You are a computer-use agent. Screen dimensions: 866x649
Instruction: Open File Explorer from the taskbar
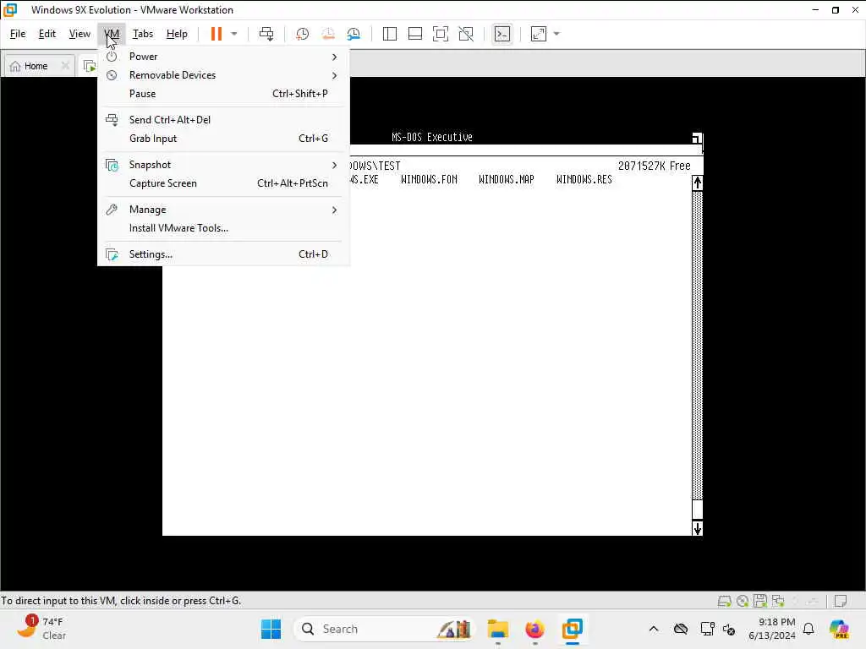[497, 629]
